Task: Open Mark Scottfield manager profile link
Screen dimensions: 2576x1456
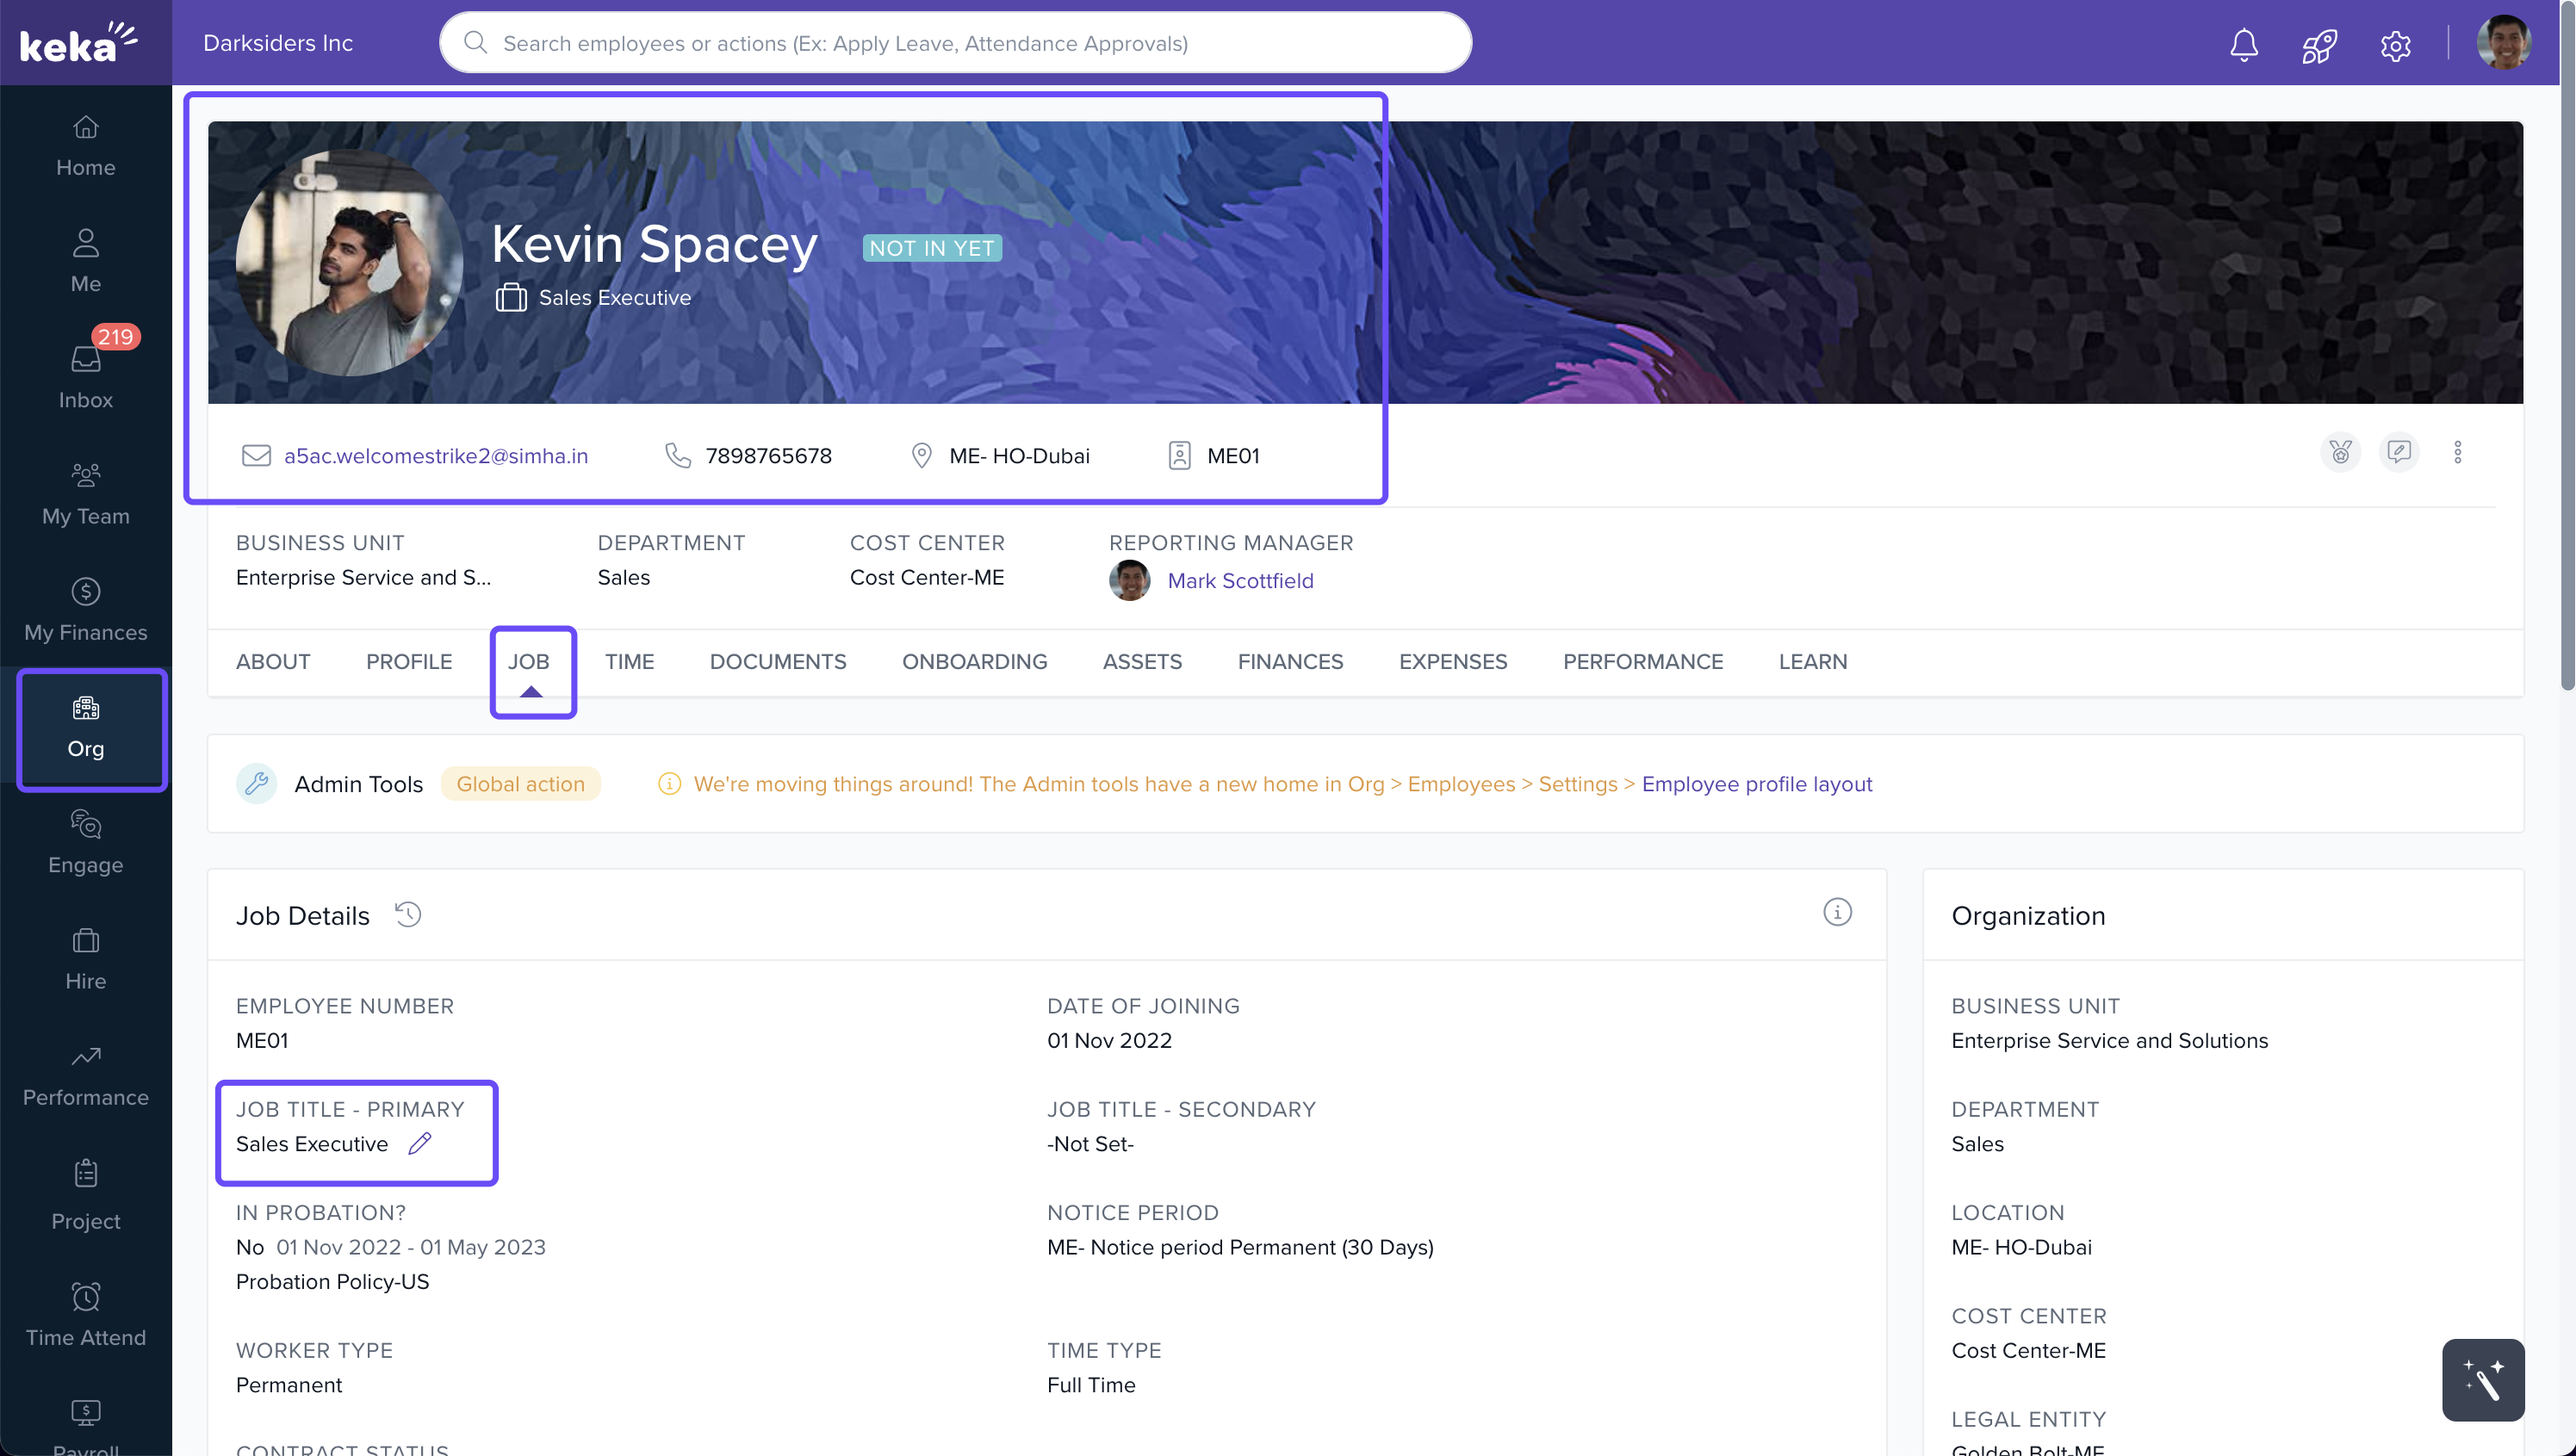Action: coord(1240,580)
